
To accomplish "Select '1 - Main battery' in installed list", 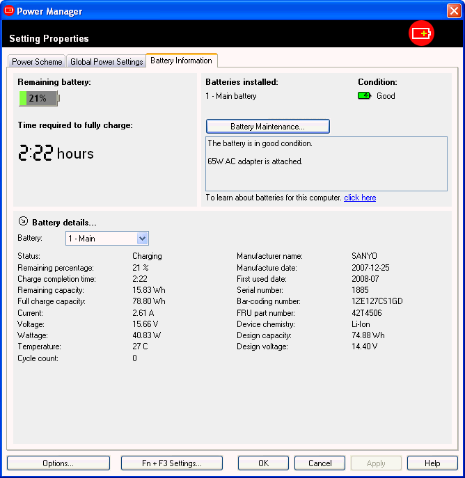I will [x=231, y=96].
